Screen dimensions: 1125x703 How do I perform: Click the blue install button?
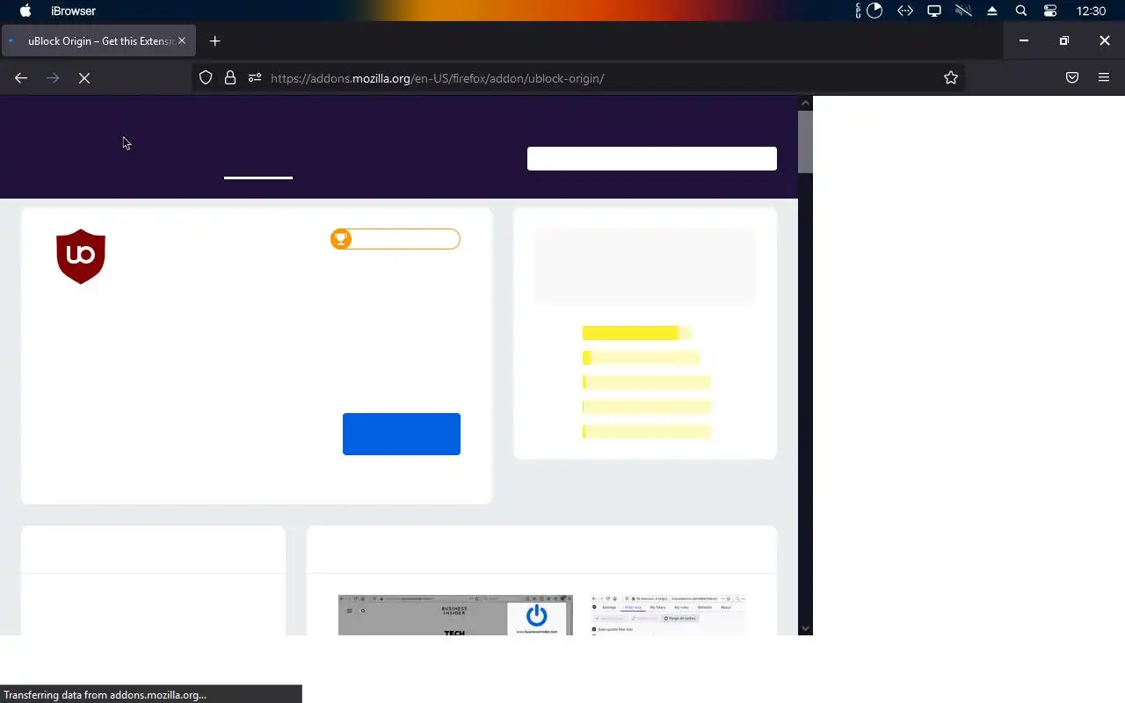pyautogui.click(x=402, y=434)
